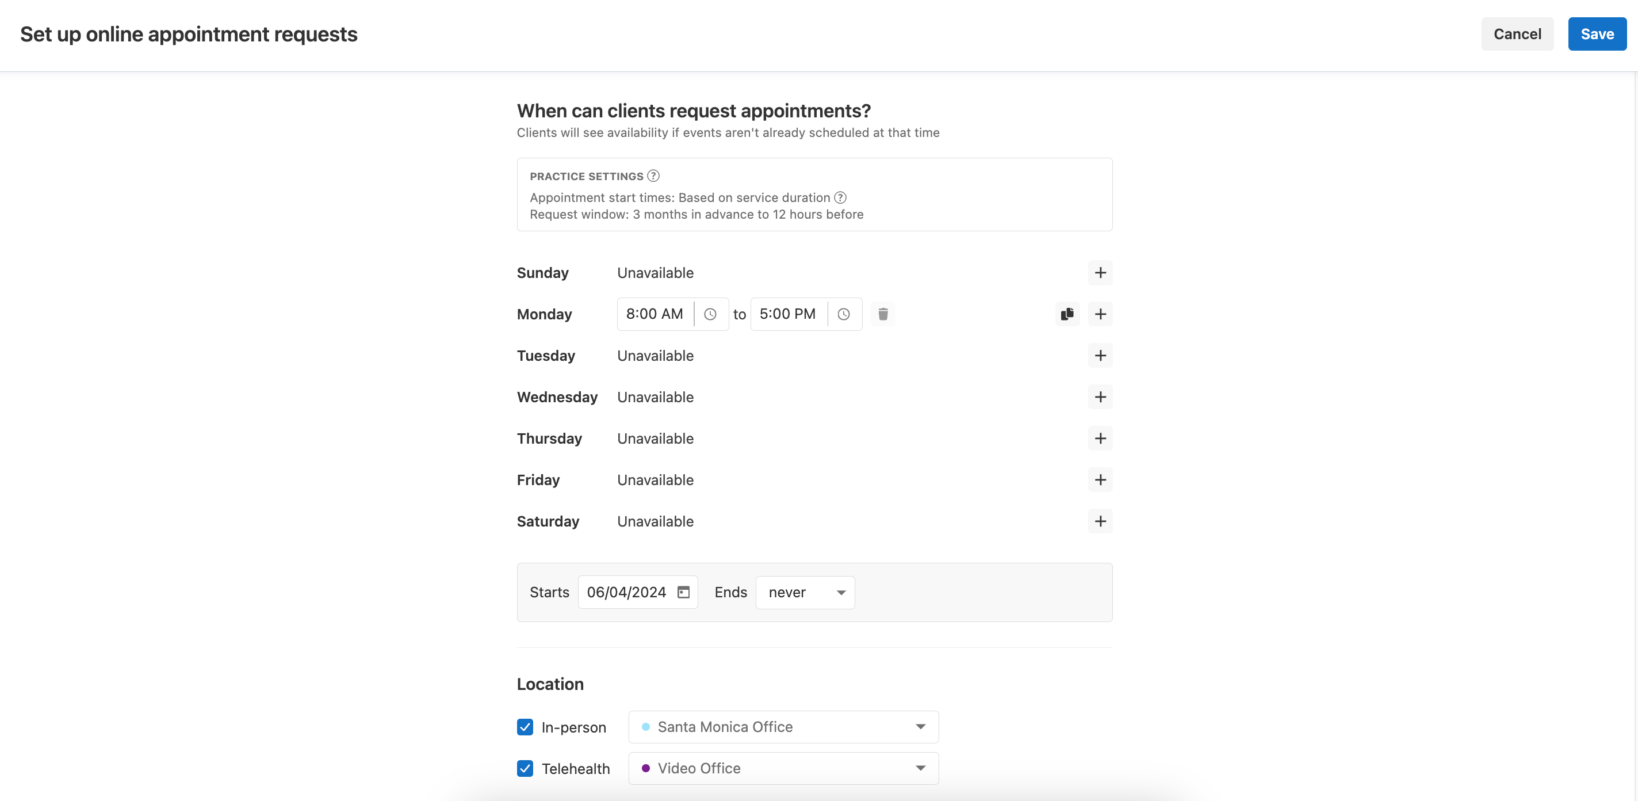Viewport: 1638px width, 801px height.
Task: Open the Ends dropdown showing never
Action: pos(805,592)
